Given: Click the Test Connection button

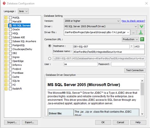Looking at the screenshot, I should coord(135,70).
